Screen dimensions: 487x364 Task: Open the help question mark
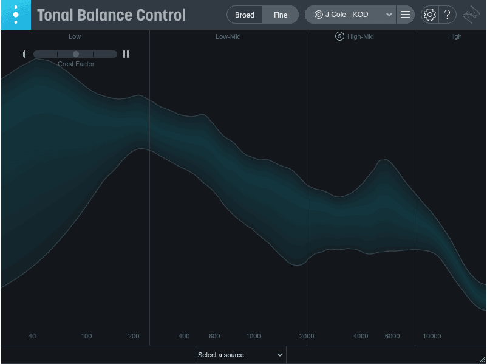[x=448, y=15]
